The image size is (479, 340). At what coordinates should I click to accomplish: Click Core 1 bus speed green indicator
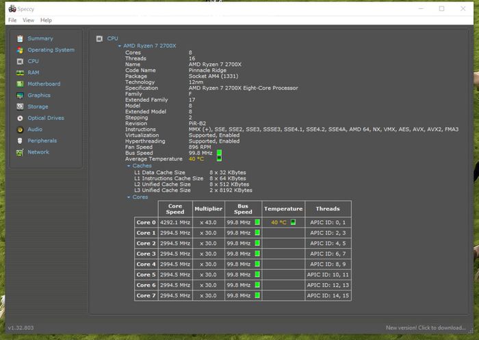(257, 232)
